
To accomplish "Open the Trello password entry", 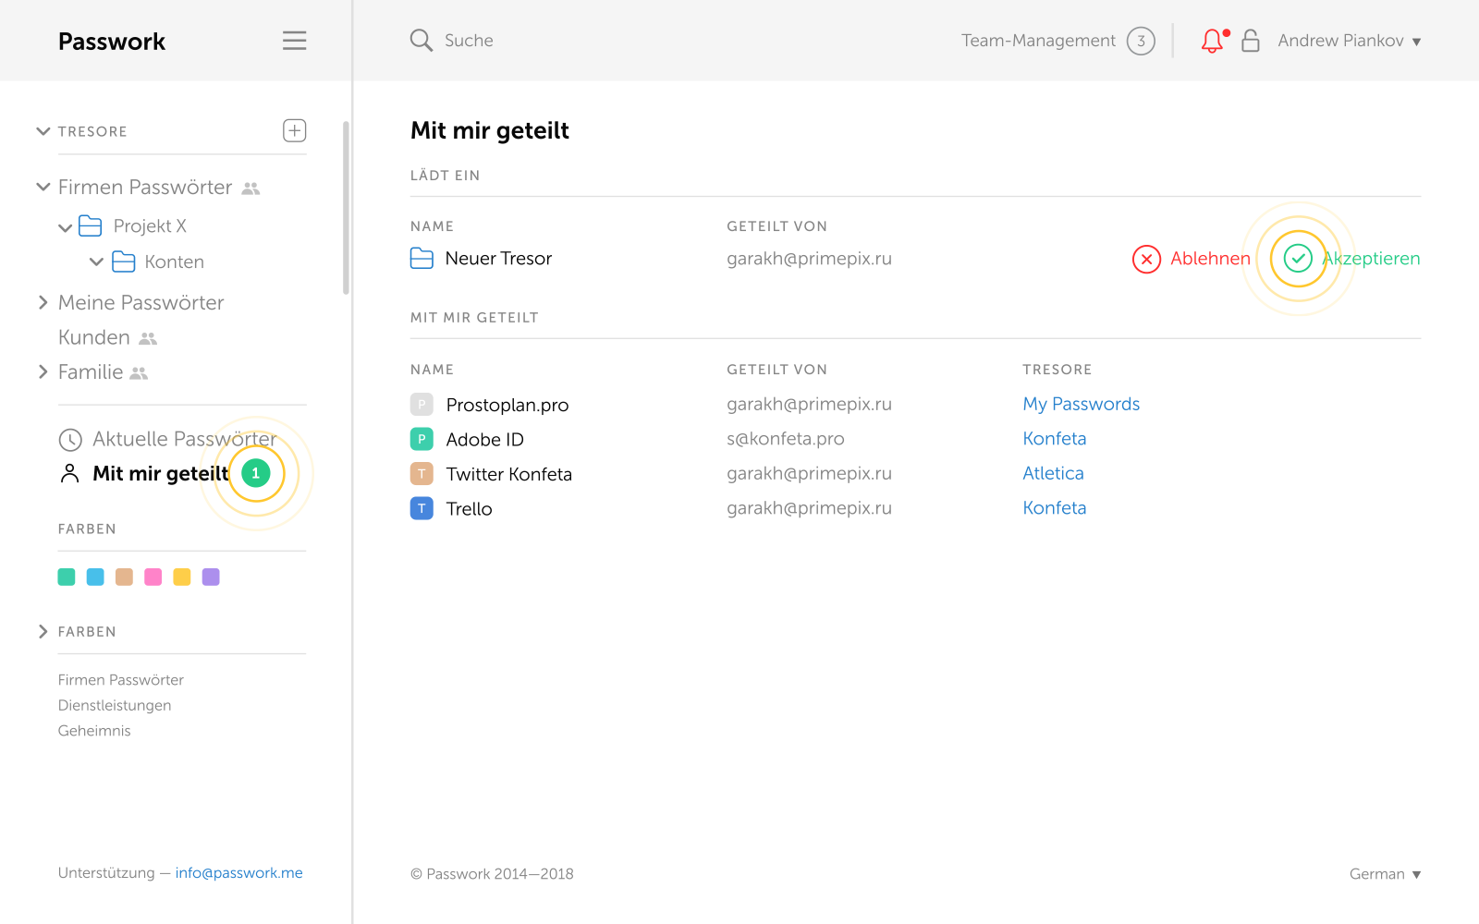I will pos(469,509).
